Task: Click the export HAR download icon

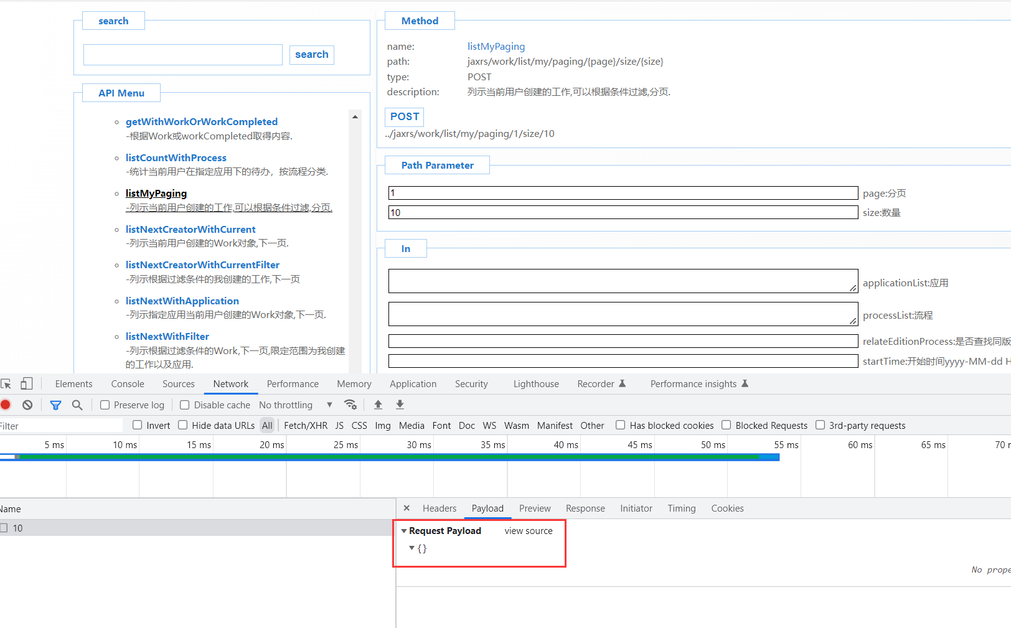Action: [x=400, y=405]
